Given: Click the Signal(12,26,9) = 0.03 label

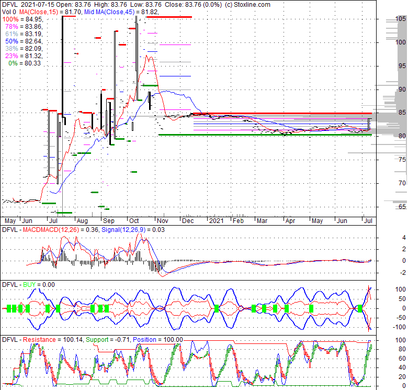Looking at the screenshot, I should pyautogui.click(x=133, y=230).
